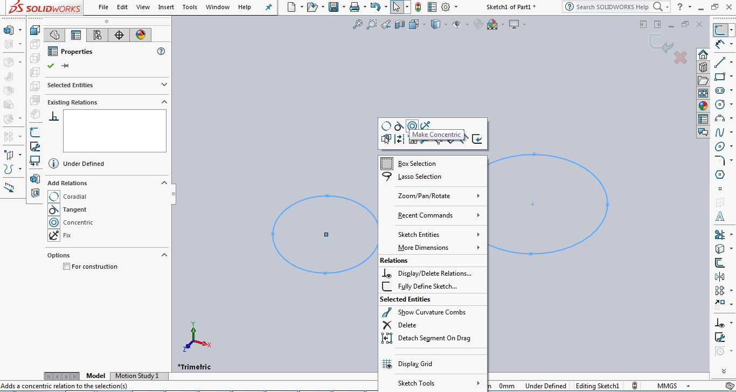The image size is (736, 392).
Task: Select the Circle sketch tool
Action: click(x=720, y=104)
